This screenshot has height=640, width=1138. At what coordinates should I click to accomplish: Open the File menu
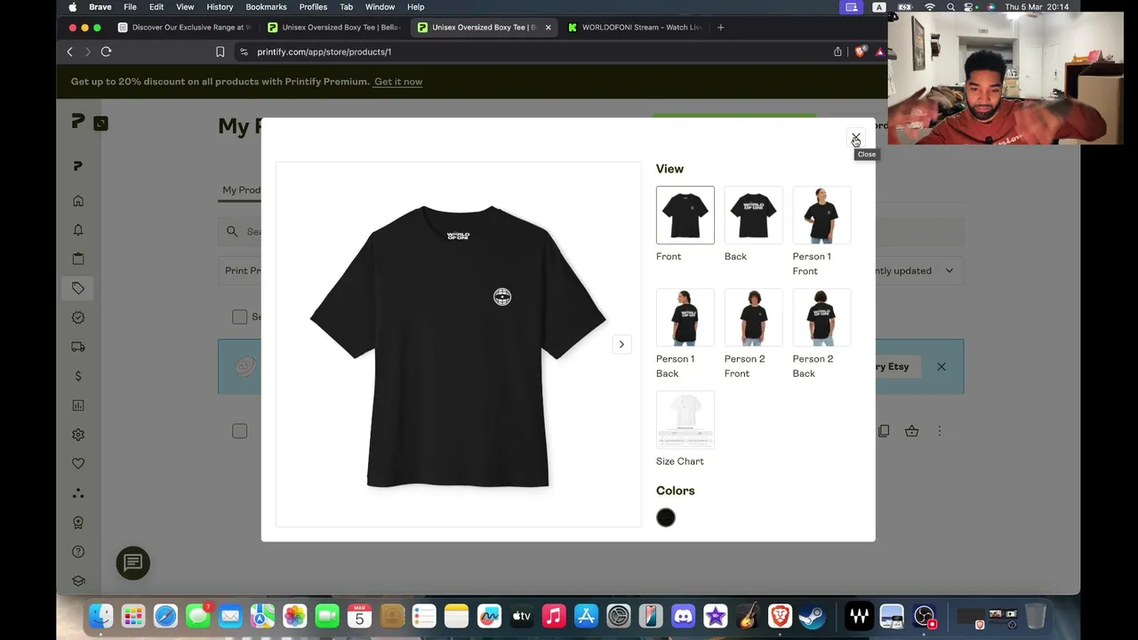(x=130, y=7)
